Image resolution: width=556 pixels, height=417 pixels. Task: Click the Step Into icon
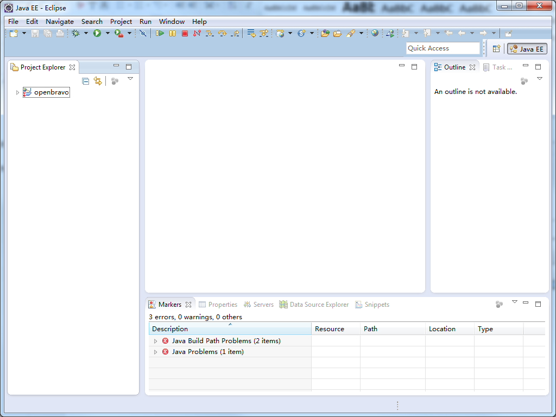[210, 33]
